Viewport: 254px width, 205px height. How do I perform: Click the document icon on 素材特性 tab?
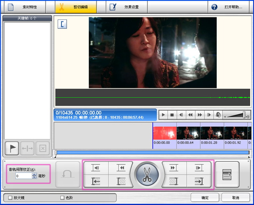point(11,7)
